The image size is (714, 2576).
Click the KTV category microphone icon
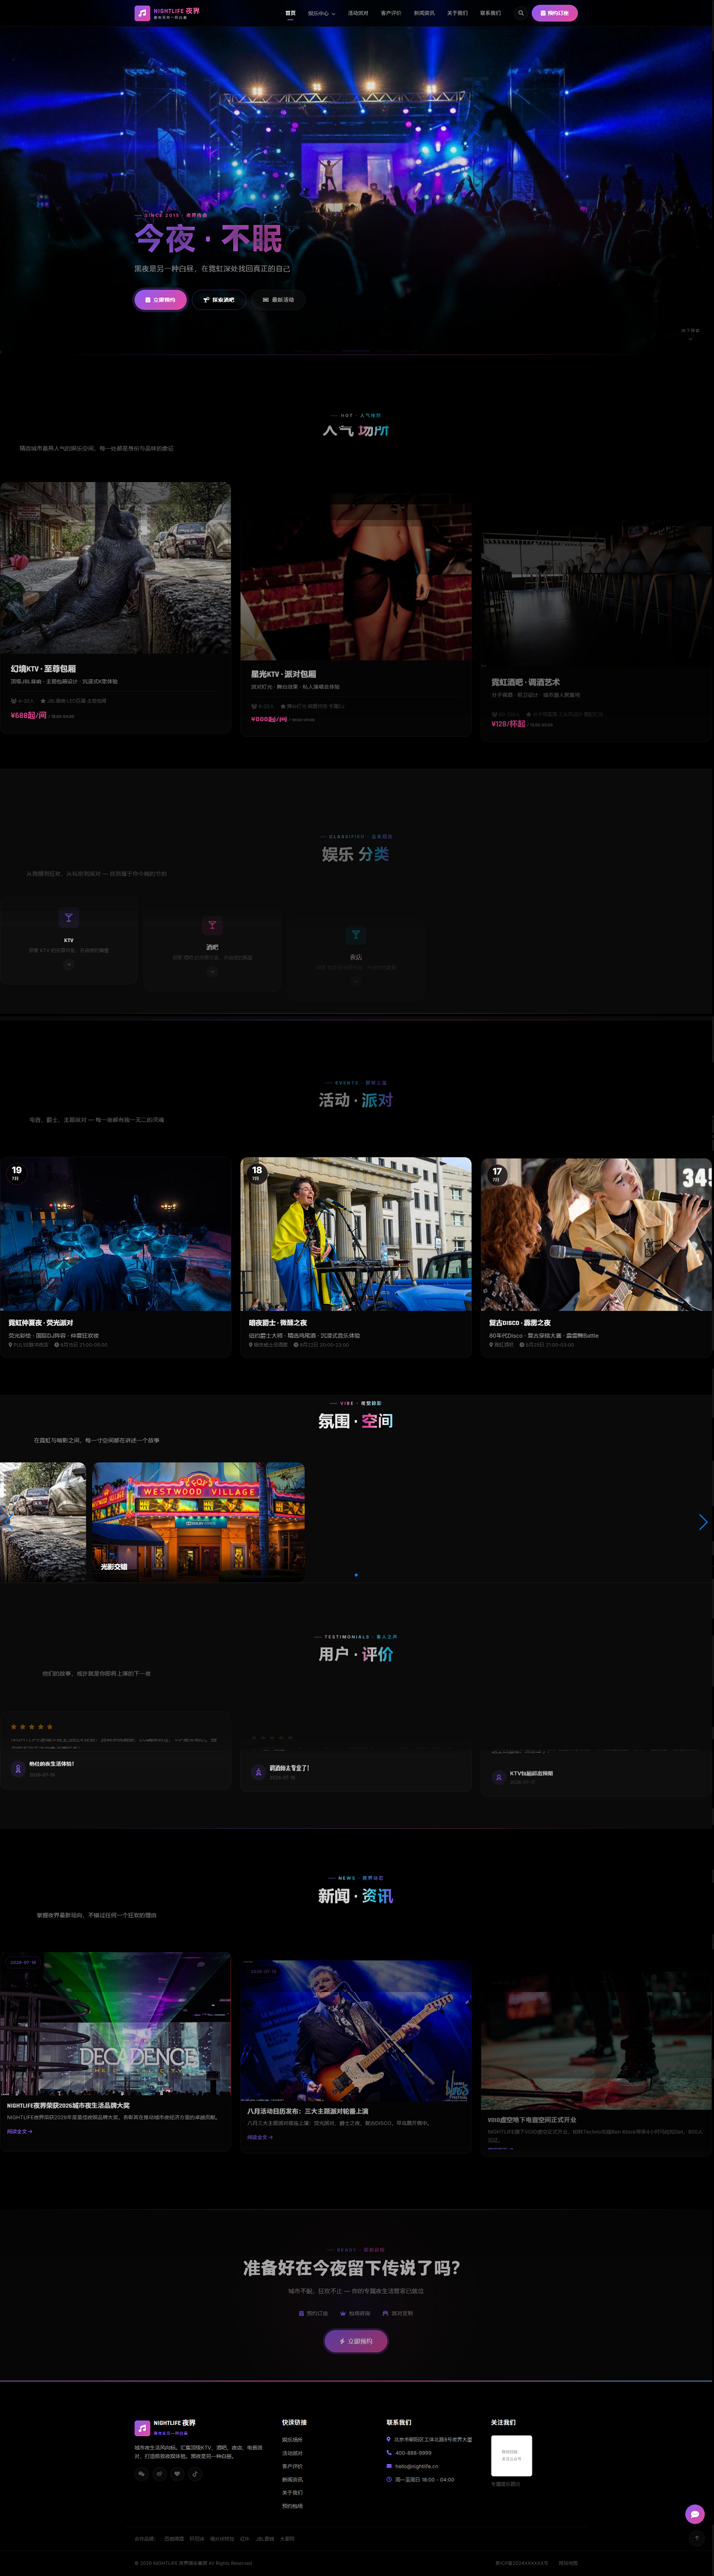68,918
